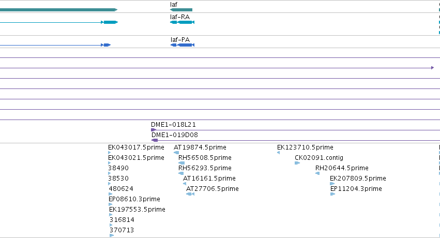
Task: Select the long teal gene bar
Action: click(x=58, y=10)
